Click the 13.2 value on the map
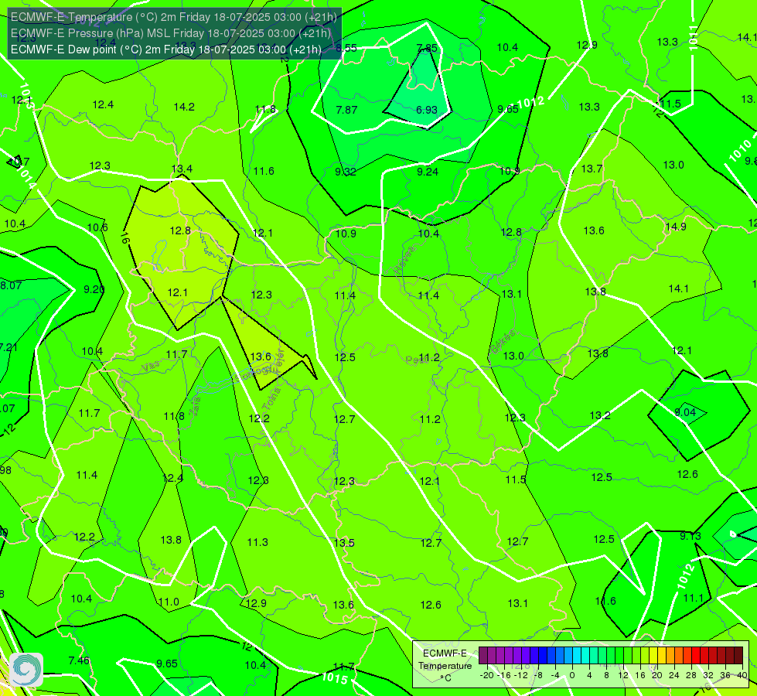The height and width of the screenshot is (696, 757). click(600, 415)
